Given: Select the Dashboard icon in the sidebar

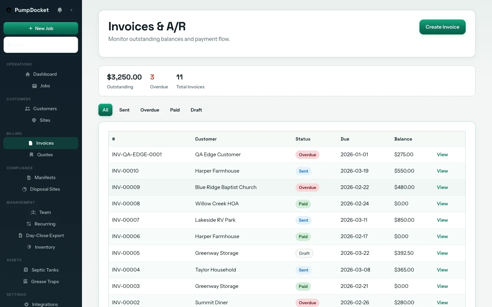Looking at the screenshot, I should click(27, 74).
